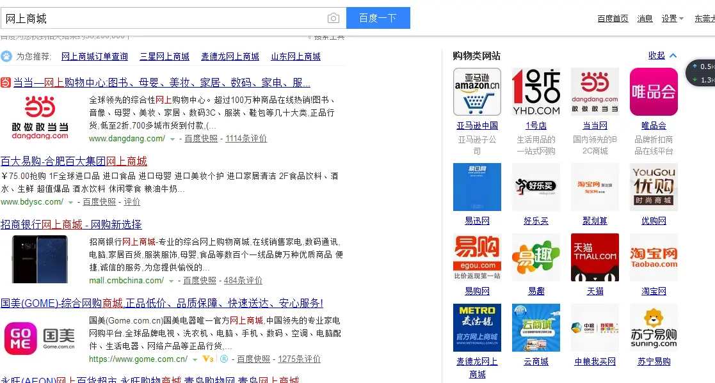The height and width of the screenshot is (383, 715).
Task: Open the 易购网 text link
Action: click(x=477, y=291)
